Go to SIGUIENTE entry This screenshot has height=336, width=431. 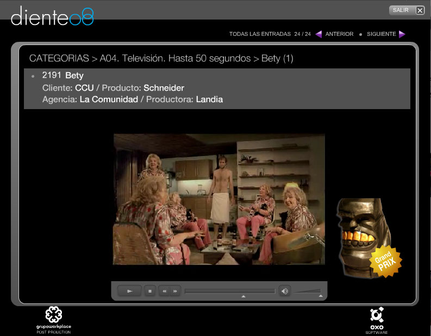click(381, 34)
